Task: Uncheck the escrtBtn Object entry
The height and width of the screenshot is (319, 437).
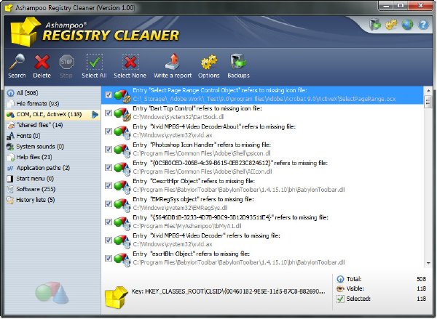Action: pyautogui.click(x=109, y=259)
